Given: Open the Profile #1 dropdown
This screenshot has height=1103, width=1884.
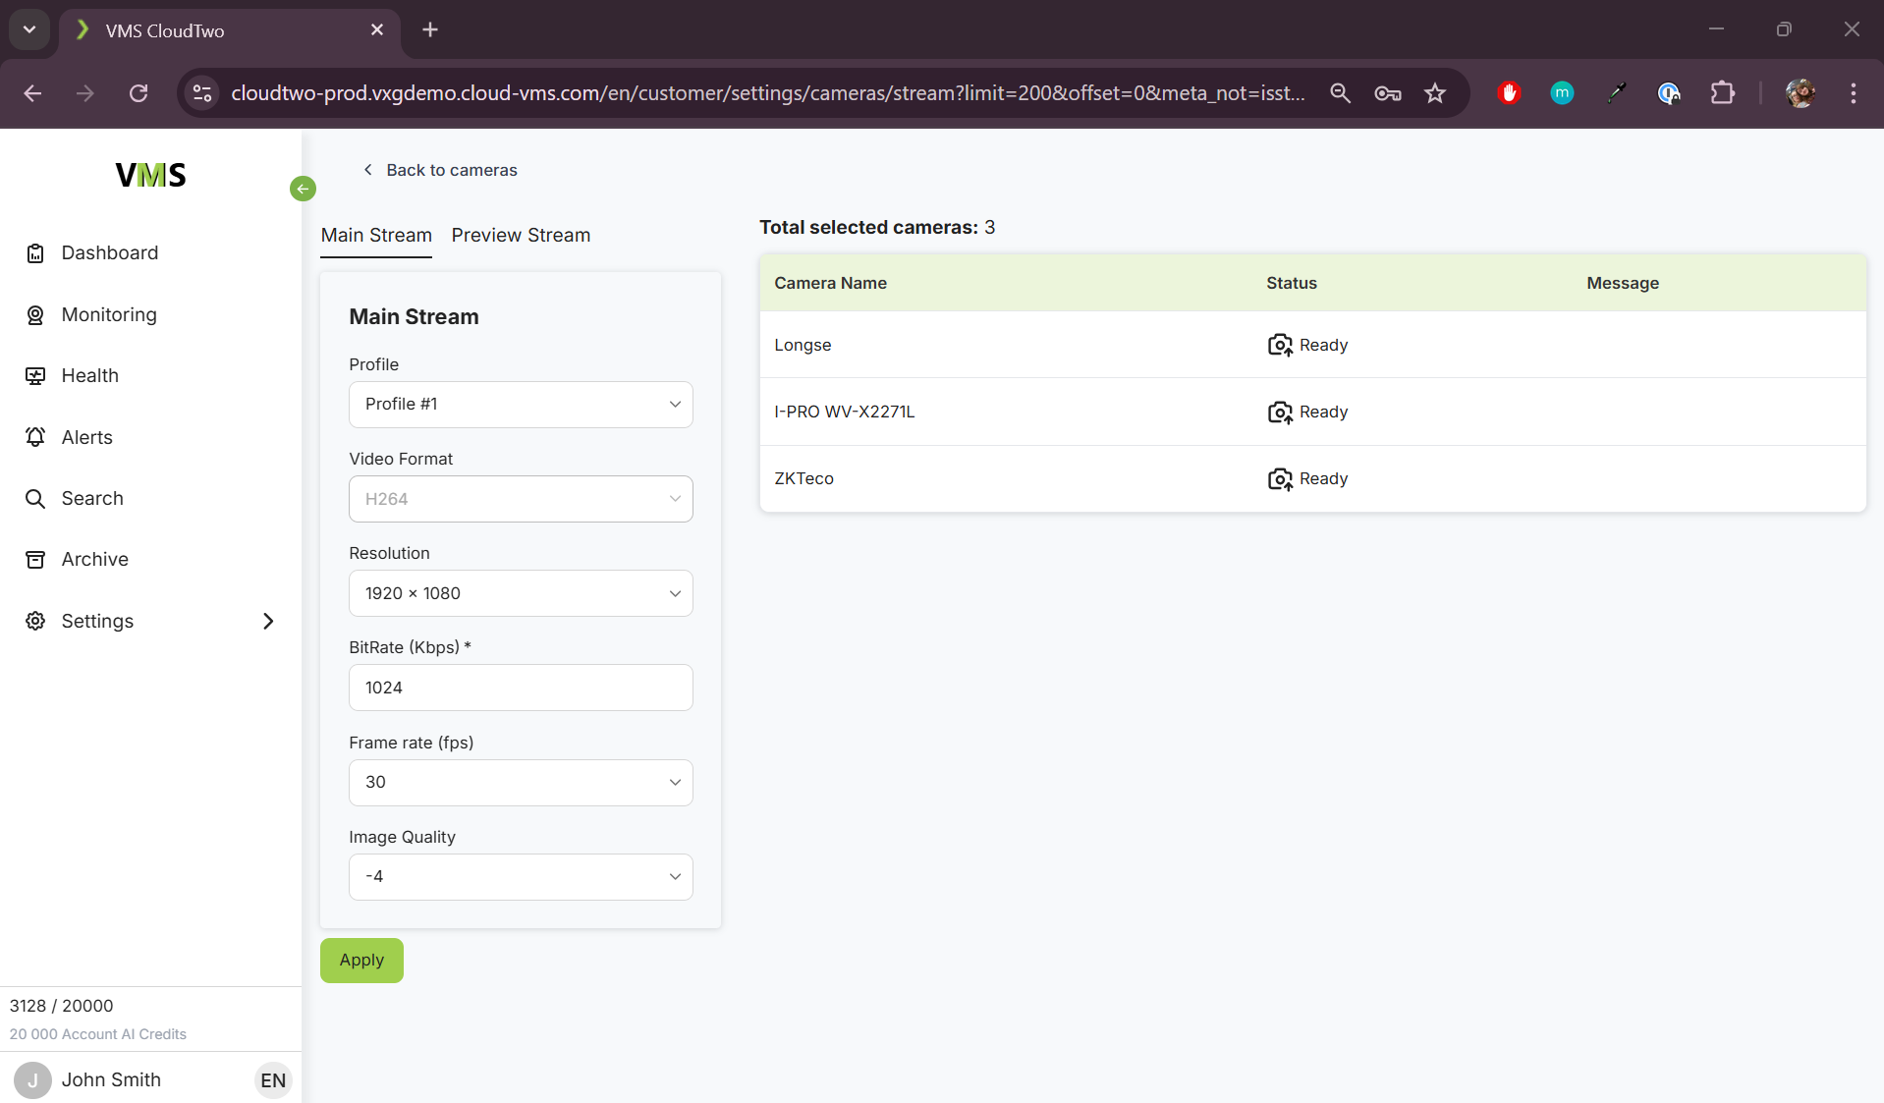Looking at the screenshot, I should click(x=521, y=405).
